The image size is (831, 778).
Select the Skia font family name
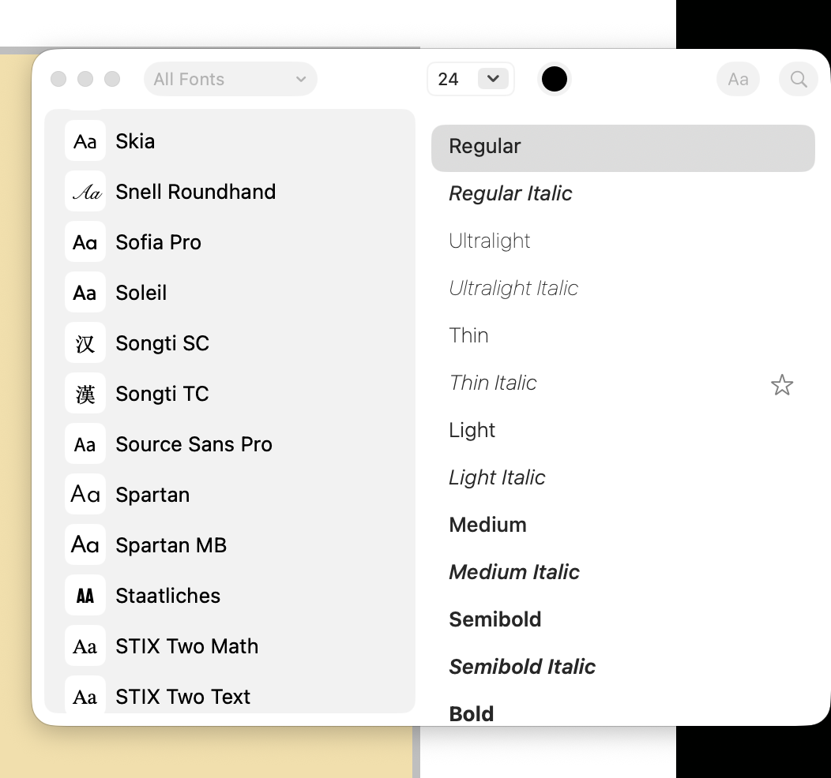point(135,141)
